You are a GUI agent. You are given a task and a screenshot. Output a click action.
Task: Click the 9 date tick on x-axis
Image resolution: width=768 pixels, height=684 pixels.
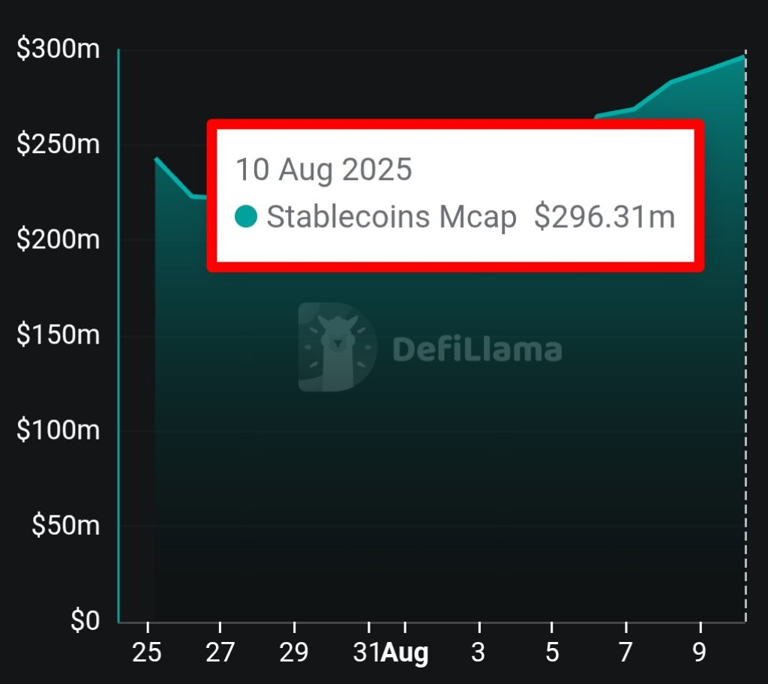point(700,652)
